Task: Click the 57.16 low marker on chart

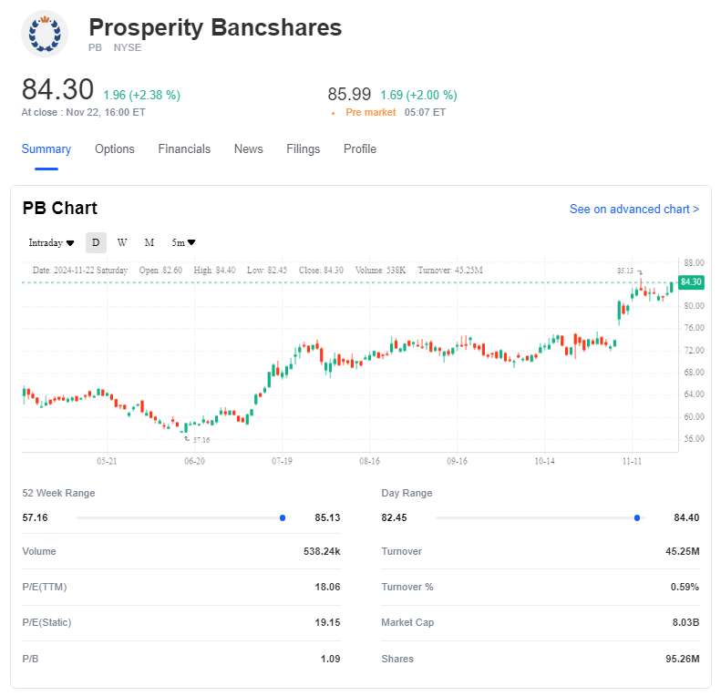Action: (x=198, y=439)
